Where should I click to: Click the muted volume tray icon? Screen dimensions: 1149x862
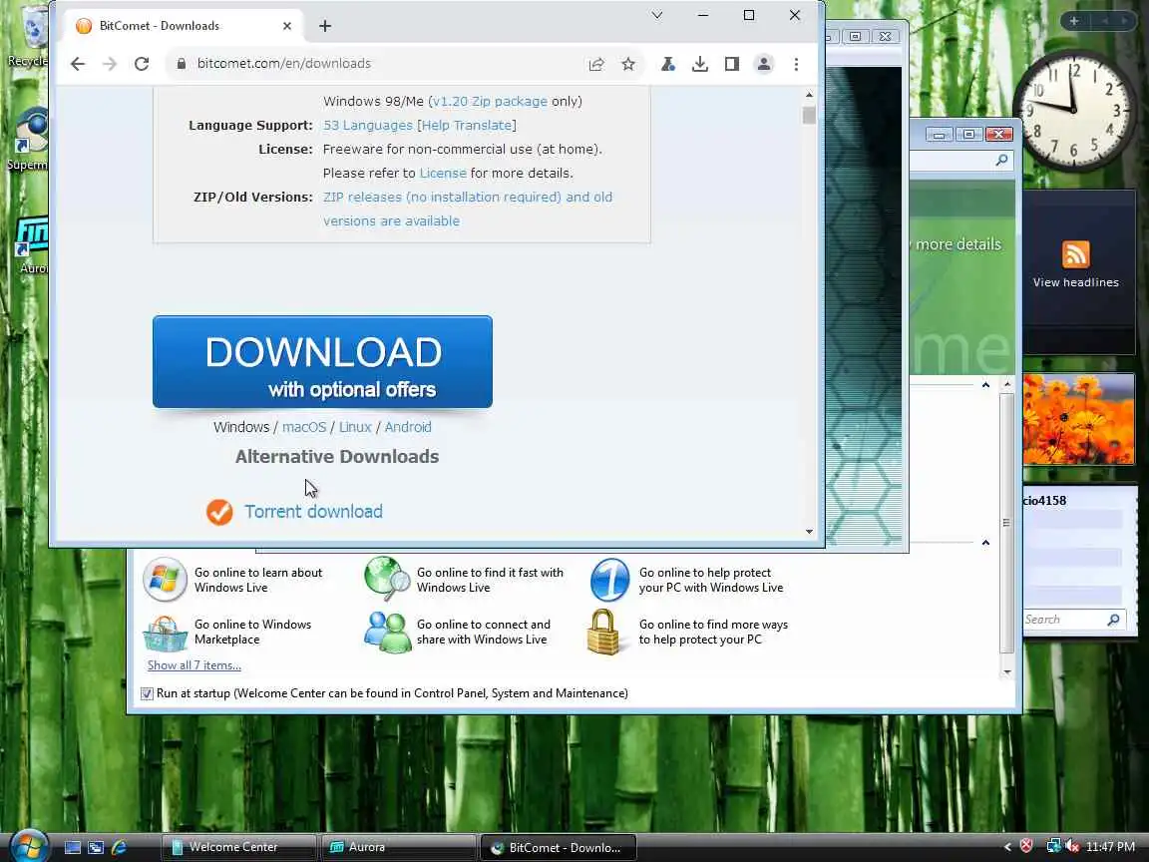click(1073, 847)
